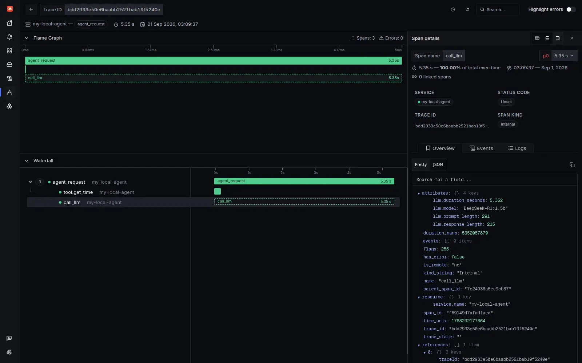Select the call_llm span row in the waterfall

tap(213, 203)
